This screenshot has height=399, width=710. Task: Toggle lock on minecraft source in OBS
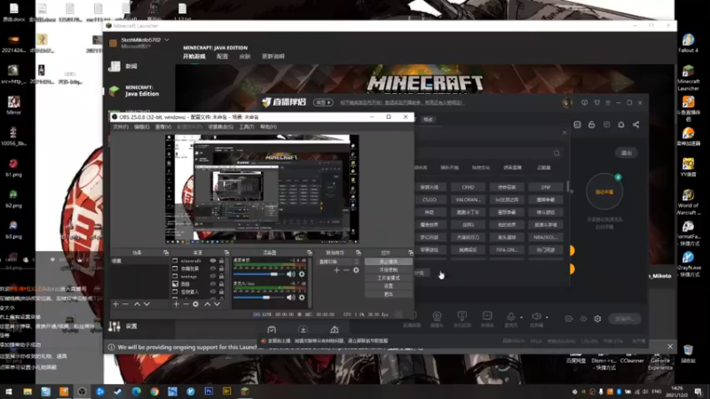coord(221,261)
